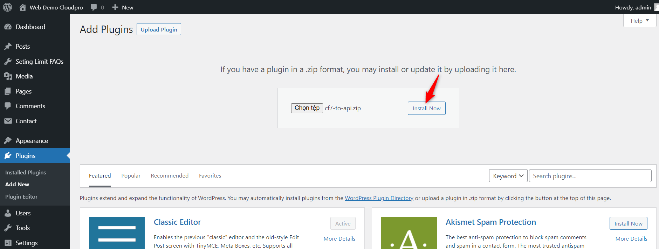Click the Active button for Classic Editor
This screenshot has width=659, height=249.
(343, 223)
